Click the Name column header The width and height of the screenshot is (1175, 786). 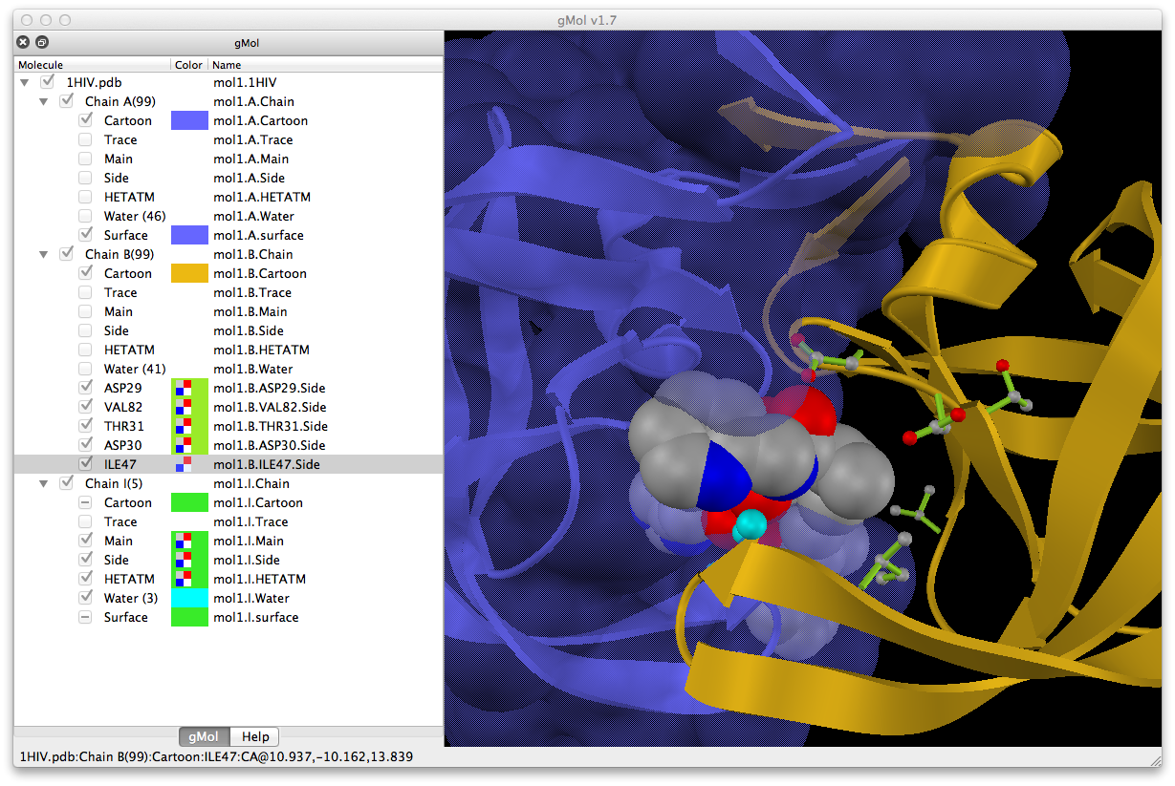[227, 65]
